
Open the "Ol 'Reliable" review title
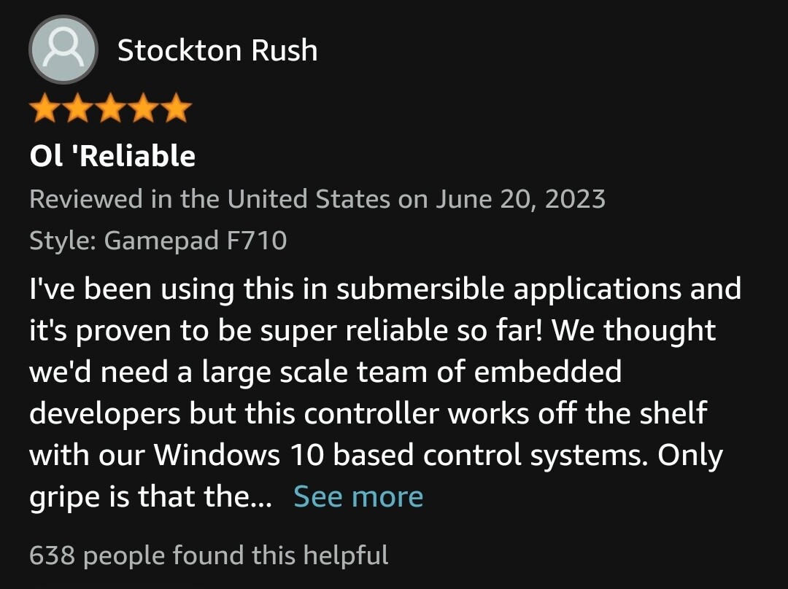tap(112, 156)
